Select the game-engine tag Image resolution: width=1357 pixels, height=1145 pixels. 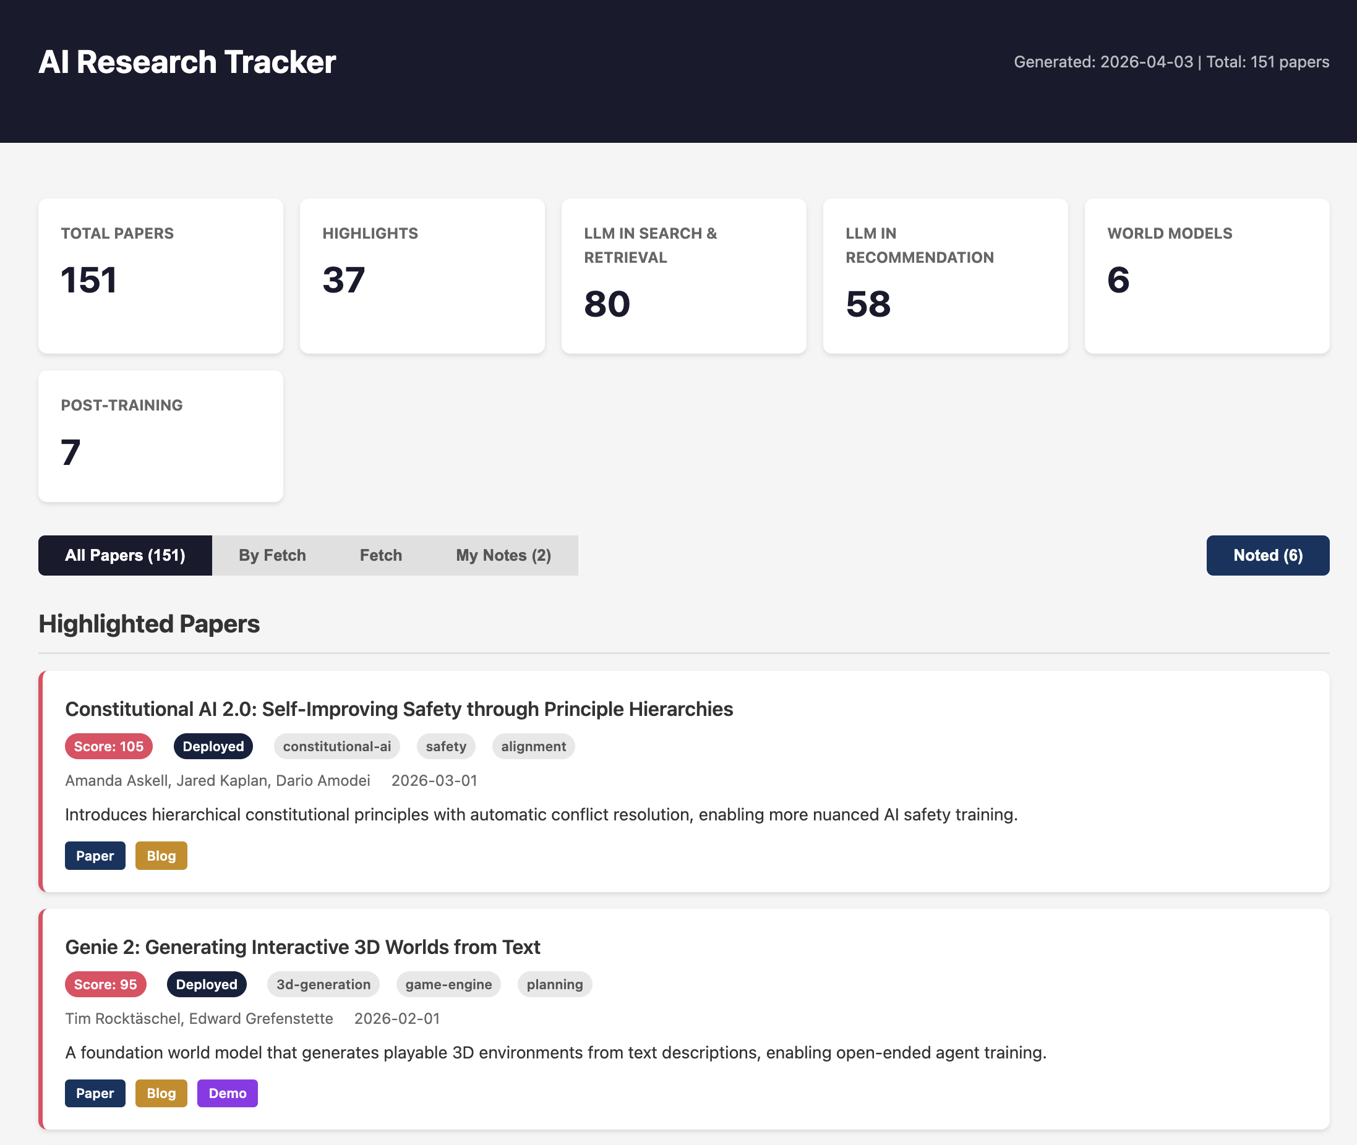click(x=448, y=984)
